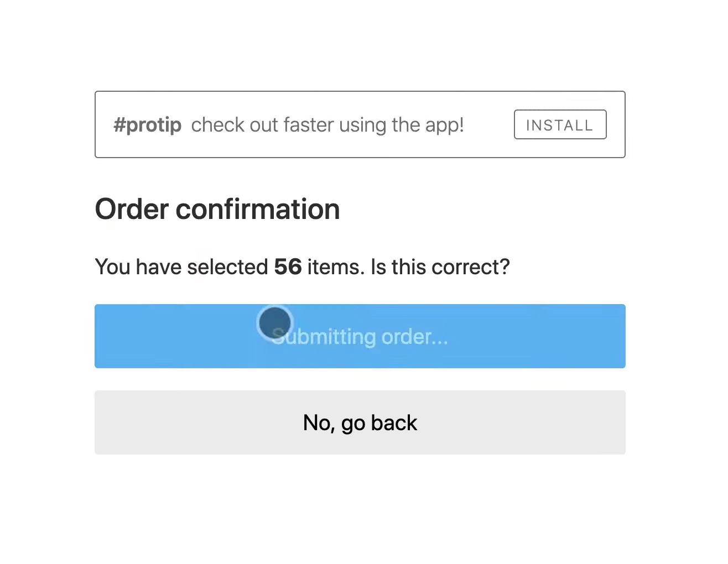Click the word 'correct?' in the sentence
This screenshot has height=564, width=728.
(471, 267)
